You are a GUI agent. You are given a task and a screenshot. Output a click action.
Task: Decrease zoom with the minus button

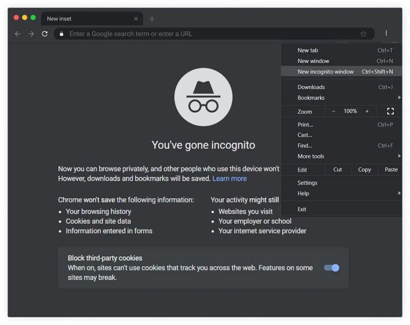coord(333,111)
